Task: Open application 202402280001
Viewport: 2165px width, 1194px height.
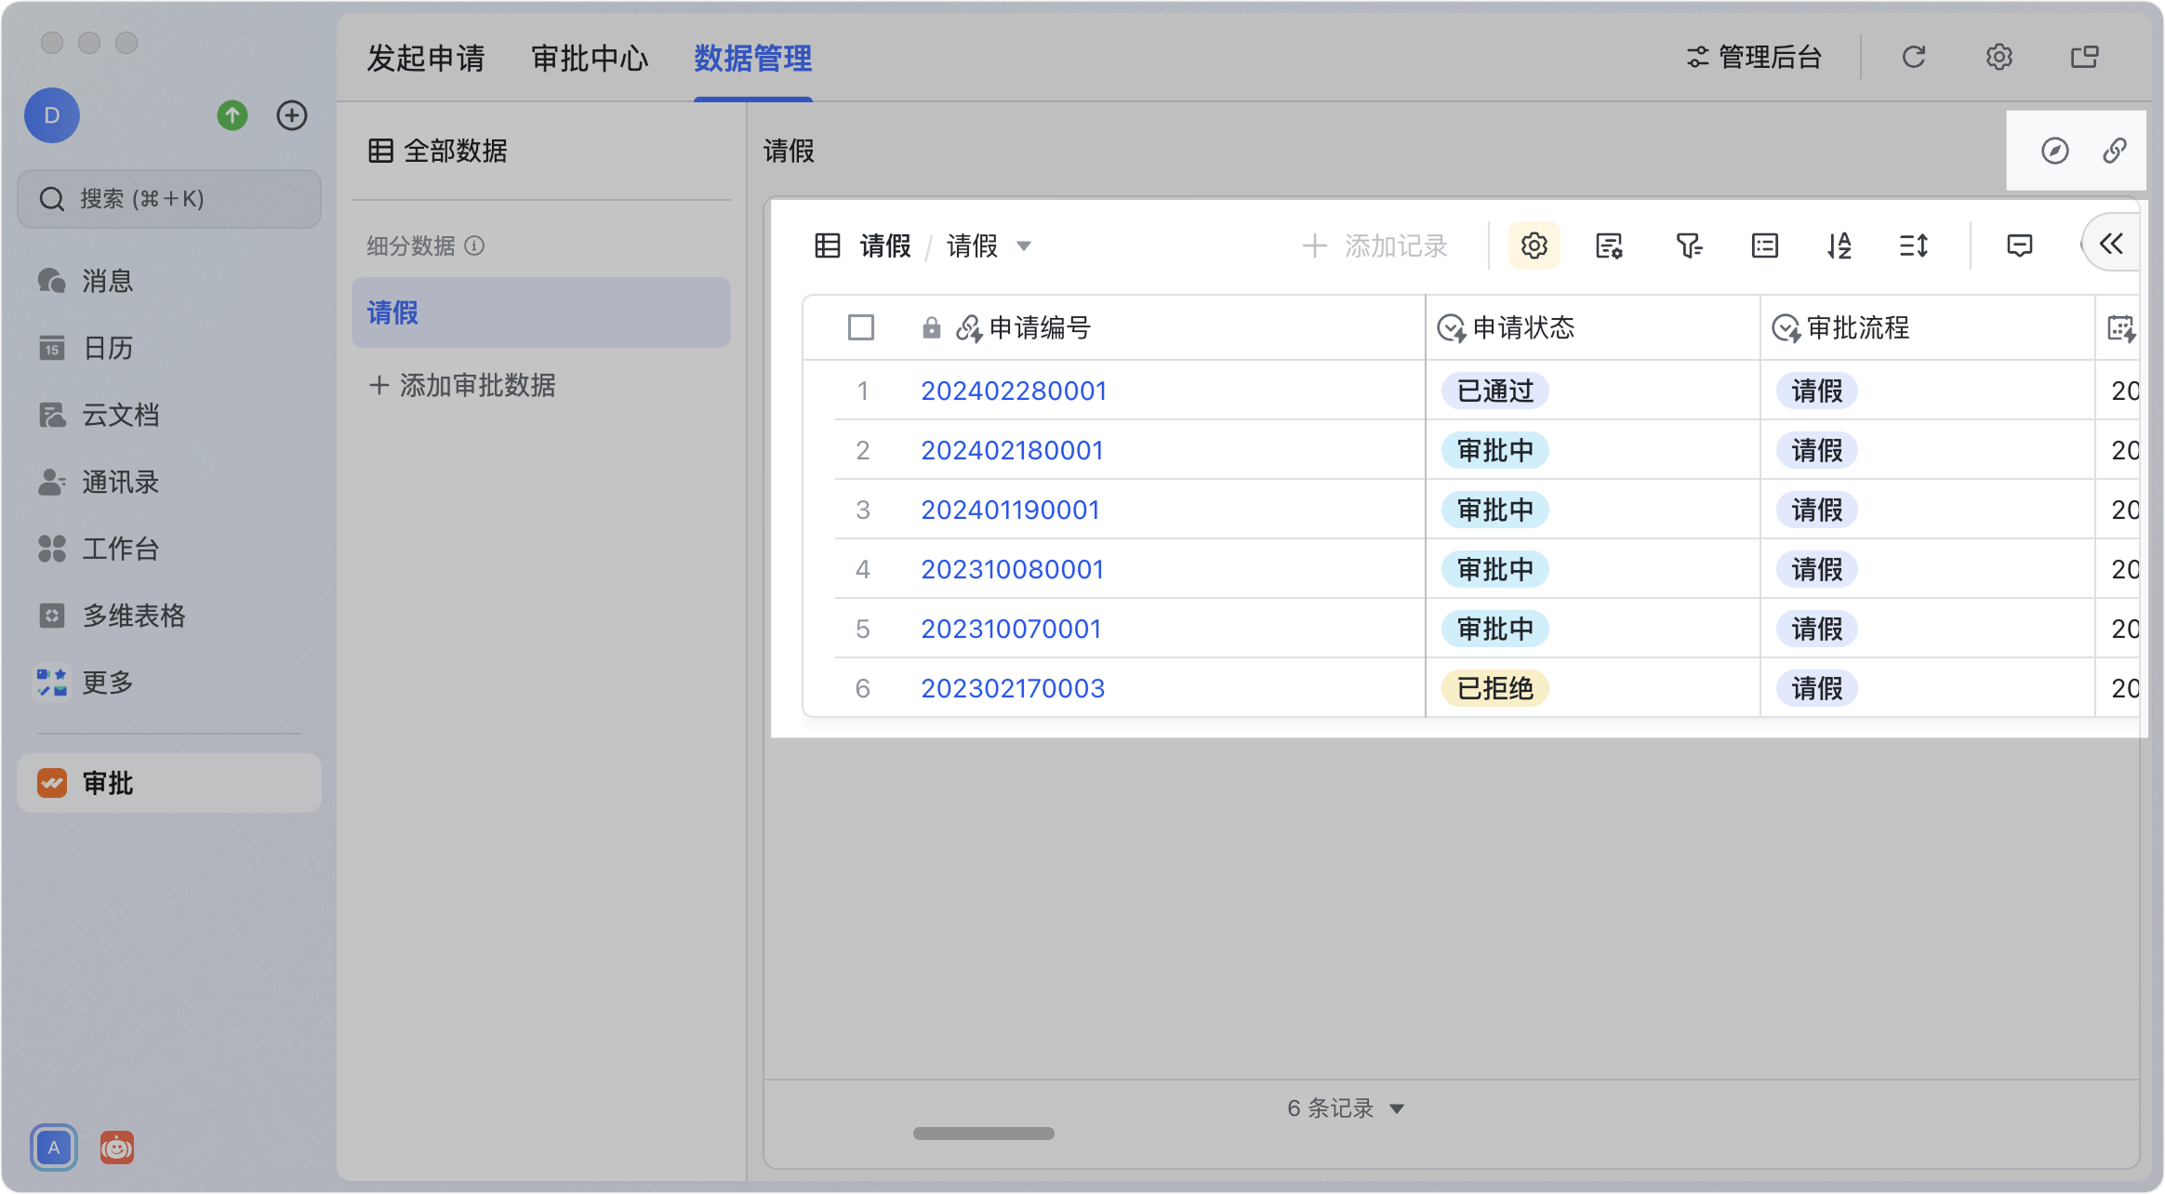Action: pos(1014,391)
